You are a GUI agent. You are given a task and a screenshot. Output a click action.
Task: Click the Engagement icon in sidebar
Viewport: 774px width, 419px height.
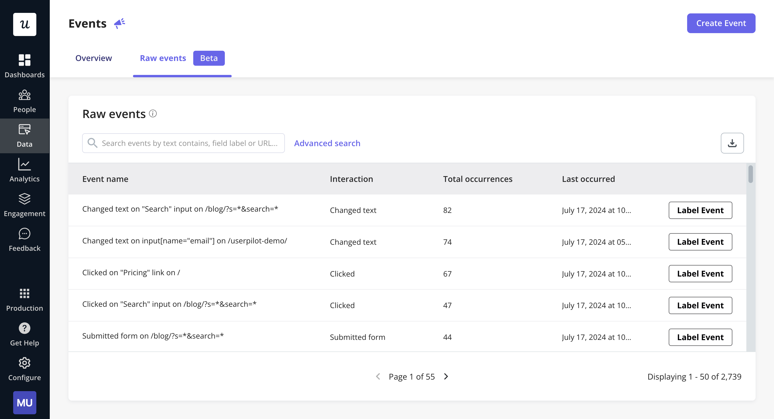[x=24, y=198]
